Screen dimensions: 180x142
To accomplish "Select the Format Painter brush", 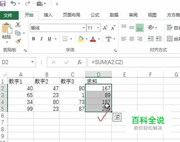I will point(18,41).
